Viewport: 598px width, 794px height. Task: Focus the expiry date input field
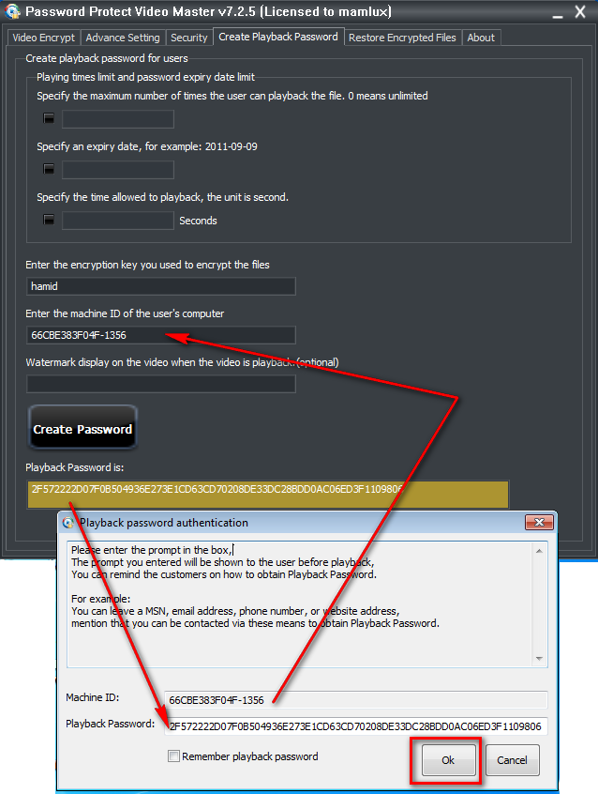pos(118,170)
